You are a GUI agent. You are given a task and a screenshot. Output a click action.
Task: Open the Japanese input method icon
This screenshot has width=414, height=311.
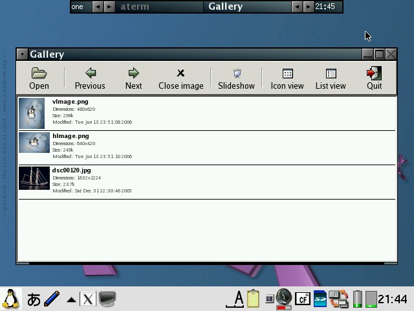pos(34,299)
